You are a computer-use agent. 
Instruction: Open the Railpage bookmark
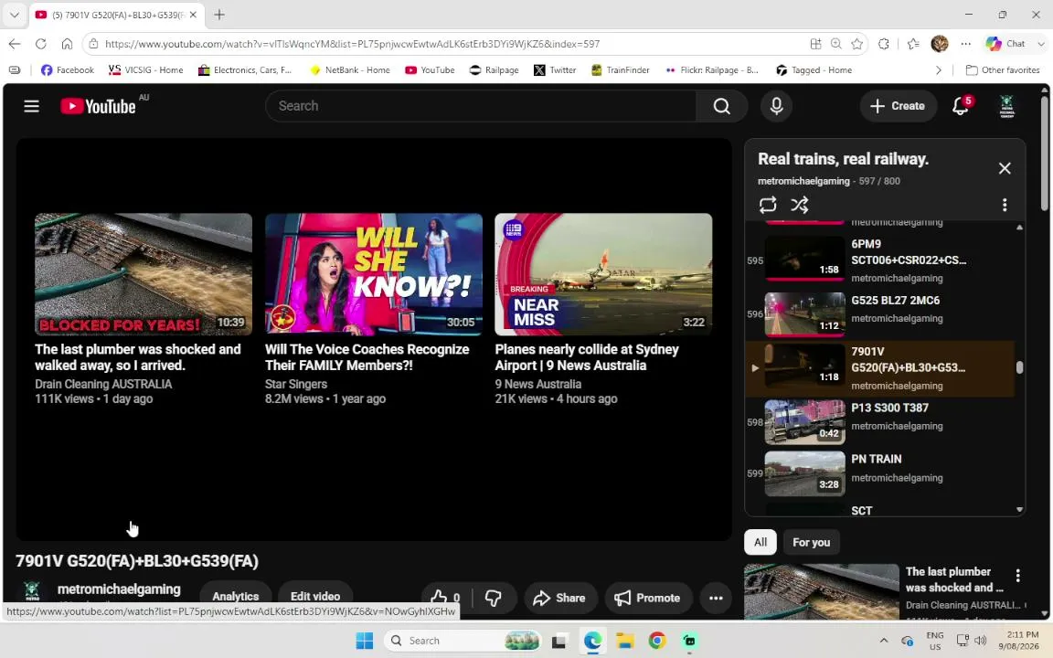click(x=494, y=69)
